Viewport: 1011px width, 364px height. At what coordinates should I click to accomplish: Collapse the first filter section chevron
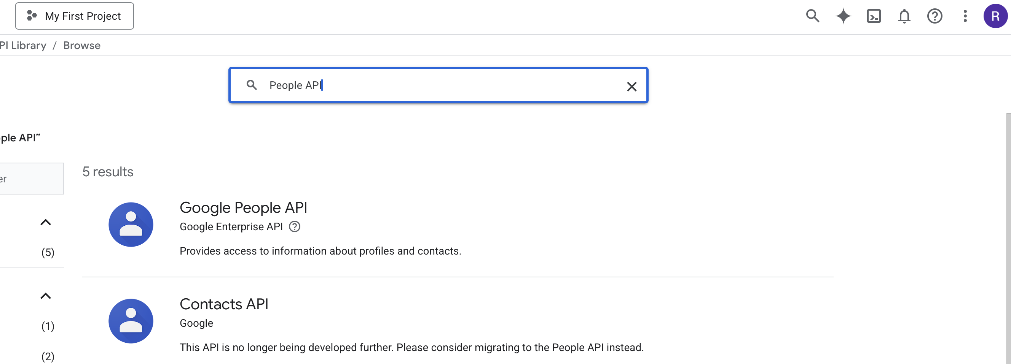coord(46,222)
